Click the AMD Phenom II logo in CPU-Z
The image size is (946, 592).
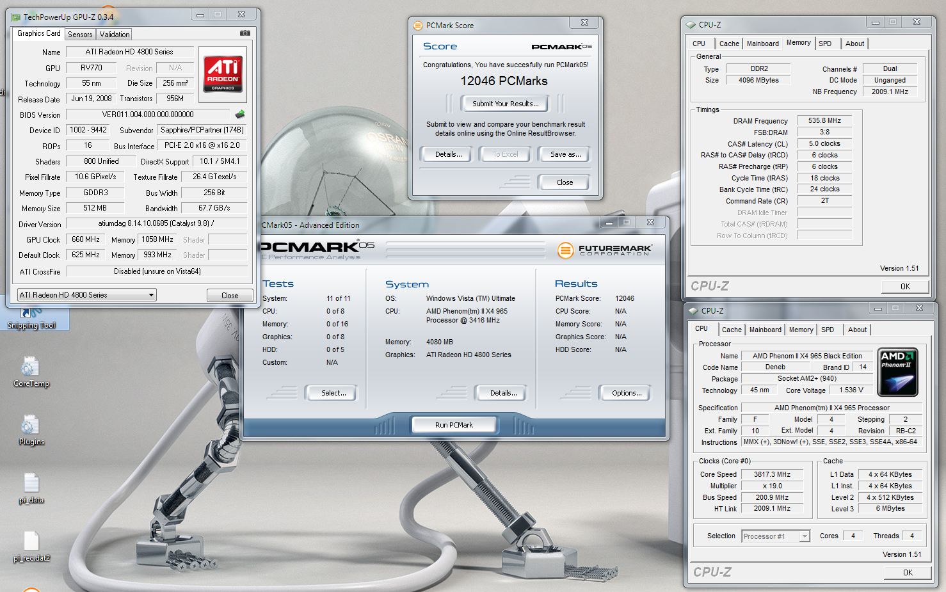[897, 372]
